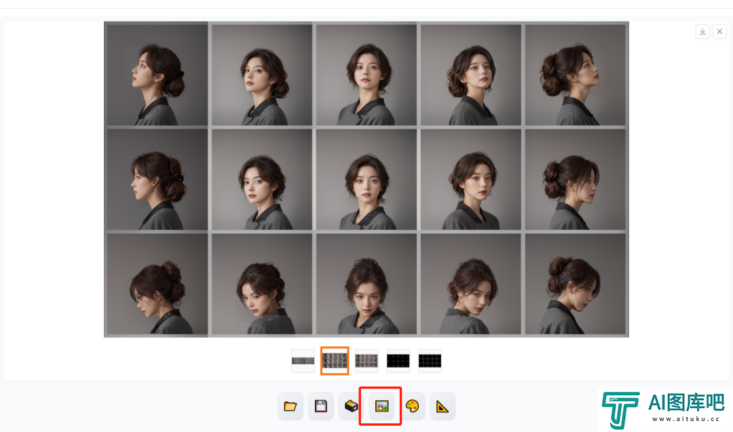Viewport: 733px width, 432px height.
Task: Open the color palette icon button
Action: point(412,406)
